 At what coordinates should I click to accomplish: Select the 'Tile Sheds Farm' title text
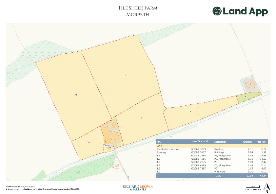tap(138, 8)
